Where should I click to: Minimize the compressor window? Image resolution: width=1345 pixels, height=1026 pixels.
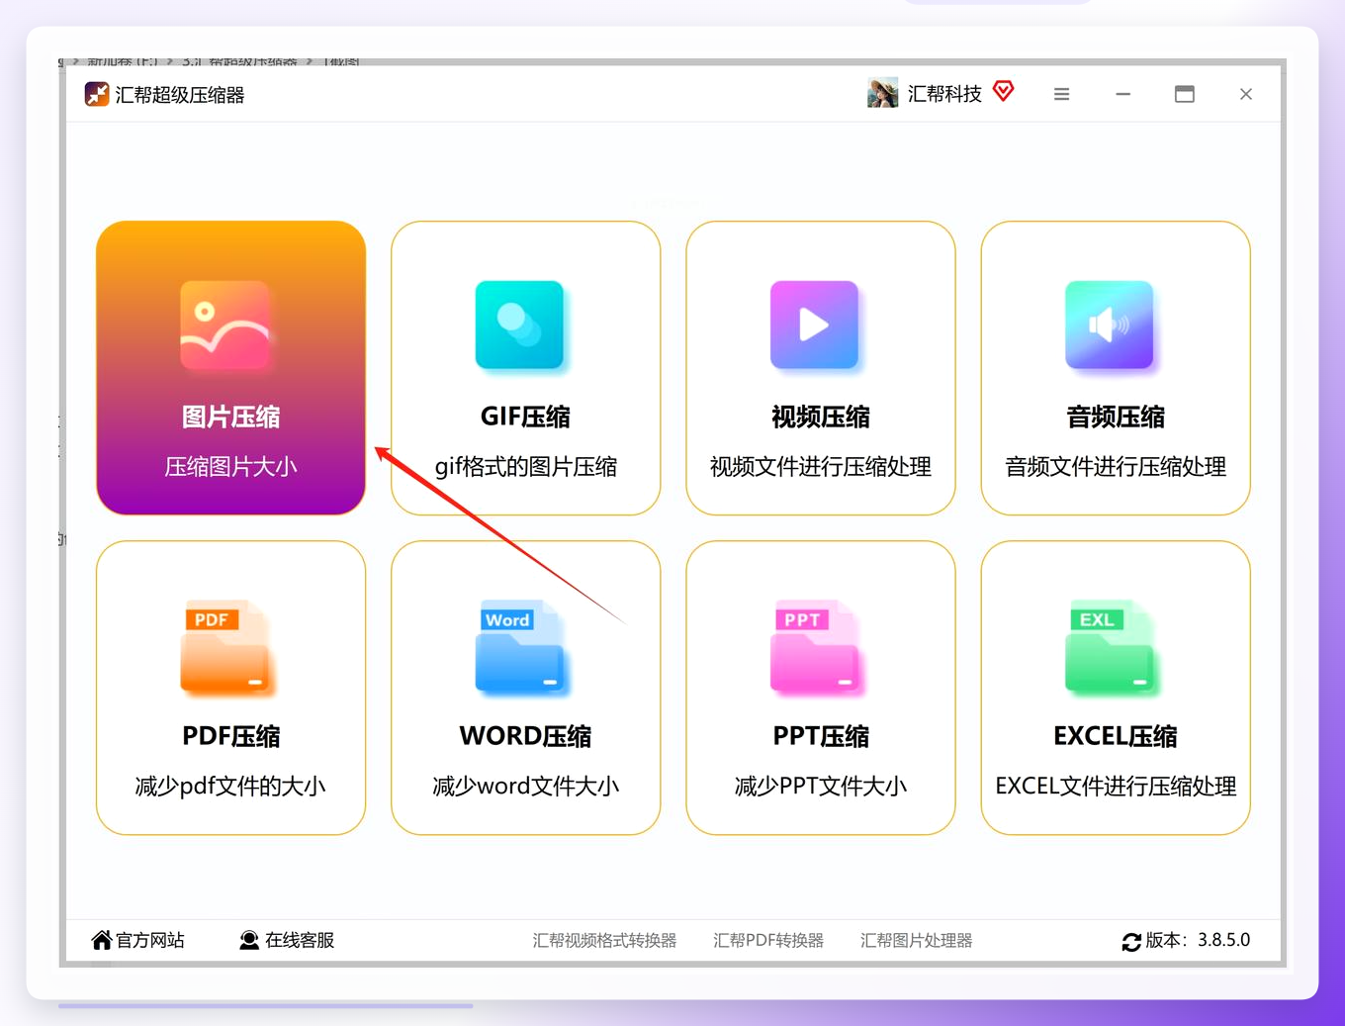tap(1123, 94)
